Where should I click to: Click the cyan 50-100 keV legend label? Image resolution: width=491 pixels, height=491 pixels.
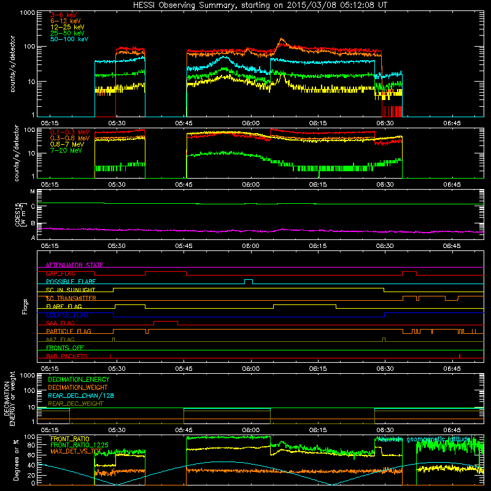(x=69, y=39)
